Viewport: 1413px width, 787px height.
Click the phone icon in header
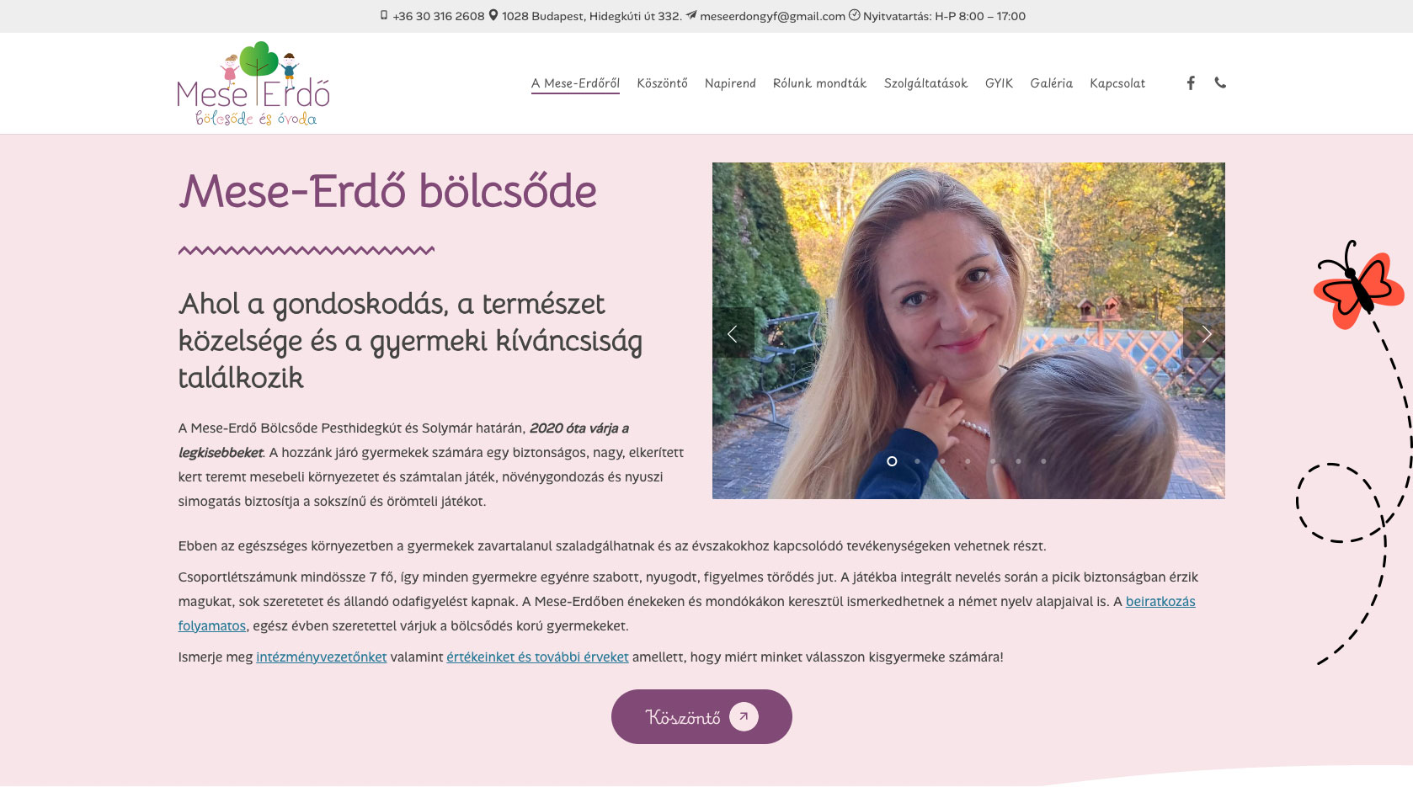(1220, 82)
